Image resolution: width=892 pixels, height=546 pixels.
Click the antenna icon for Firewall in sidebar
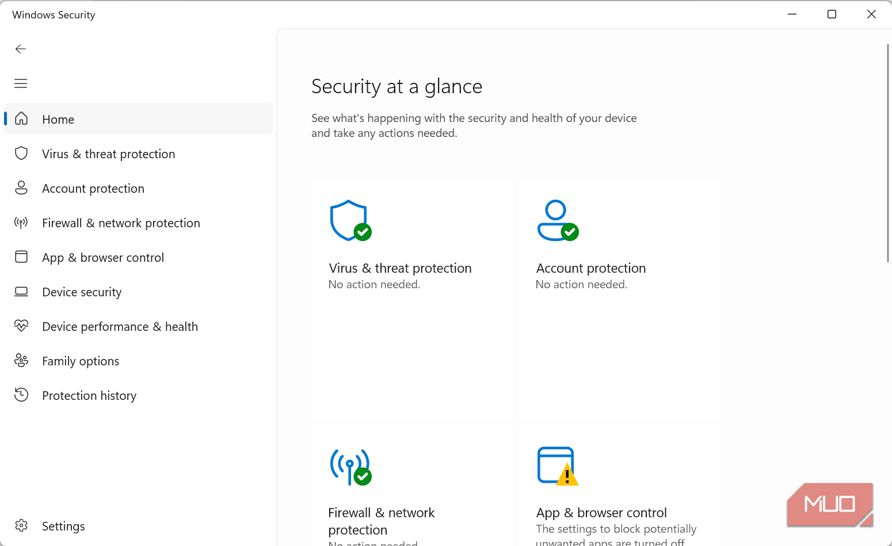coord(21,223)
